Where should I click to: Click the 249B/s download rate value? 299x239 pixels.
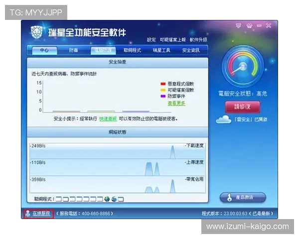[x=38, y=146]
